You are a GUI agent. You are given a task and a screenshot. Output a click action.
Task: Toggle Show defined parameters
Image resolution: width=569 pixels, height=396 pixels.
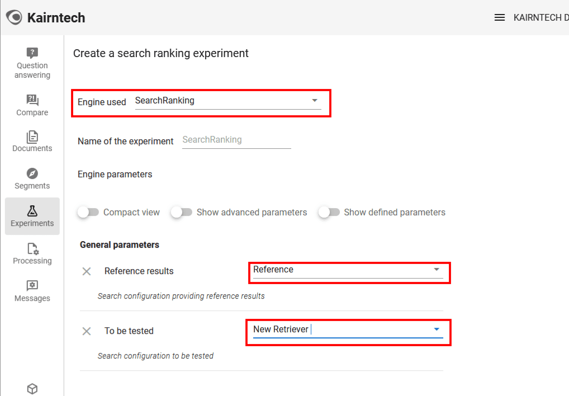tap(329, 213)
